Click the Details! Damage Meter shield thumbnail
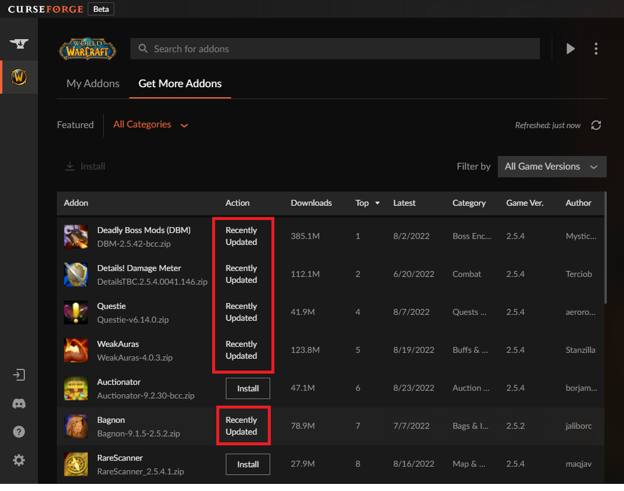Screen dimensions: 624x491 pyautogui.click(x=76, y=275)
